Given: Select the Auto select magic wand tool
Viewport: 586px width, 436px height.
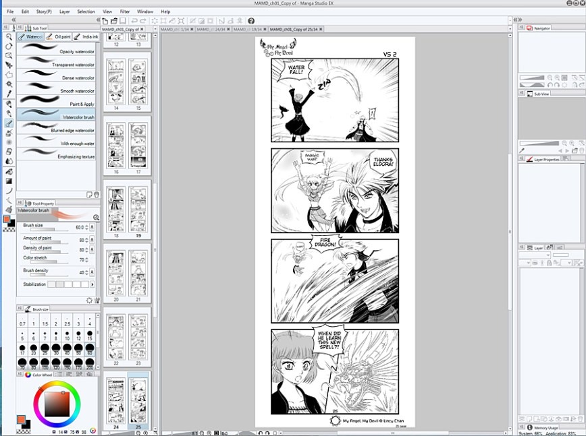Looking at the screenshot, I should tap(9, 84).
